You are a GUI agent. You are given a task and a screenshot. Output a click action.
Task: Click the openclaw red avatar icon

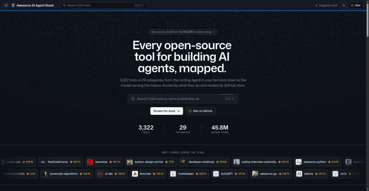90,162
